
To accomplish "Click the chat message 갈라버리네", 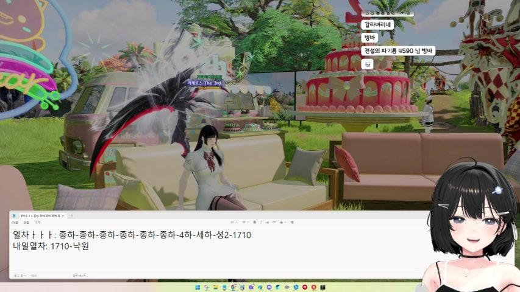I will click(377, 25).
